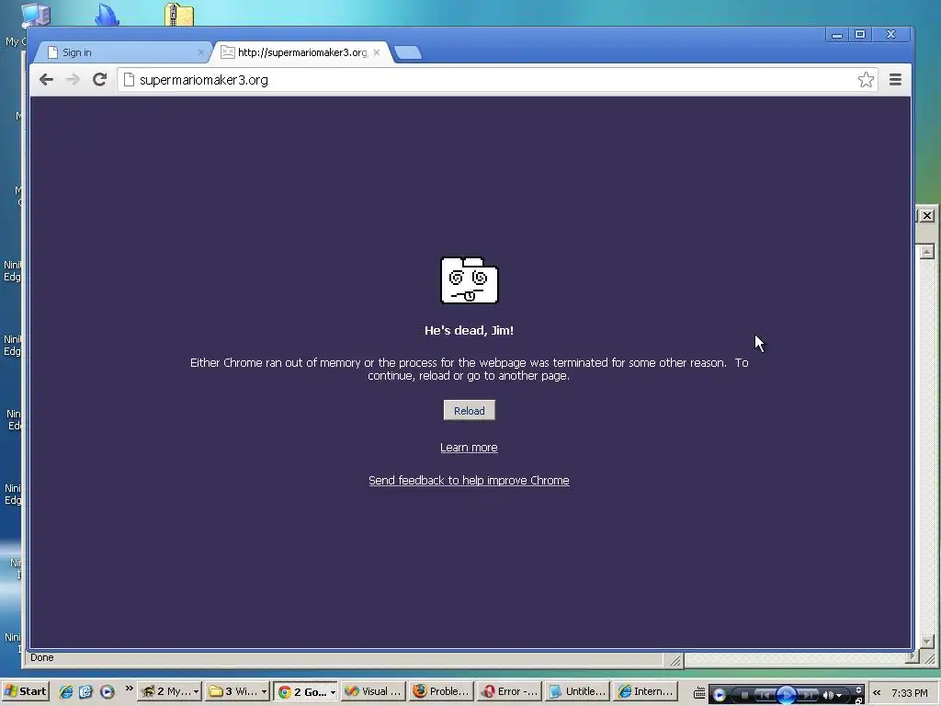
Task: Click the 7:33 PM clock
Action: 909,693
